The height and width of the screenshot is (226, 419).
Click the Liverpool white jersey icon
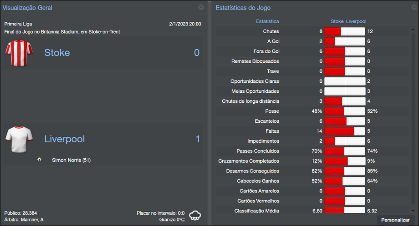(x=17, y=139)
